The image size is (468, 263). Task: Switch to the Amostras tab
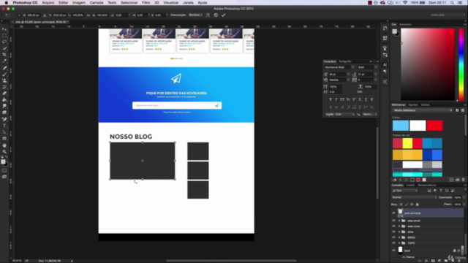coord(405,24)
